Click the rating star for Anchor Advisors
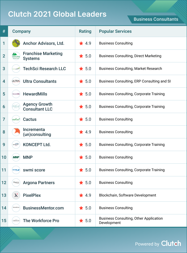This screenshot has width=187, height=253. (81, 43)
